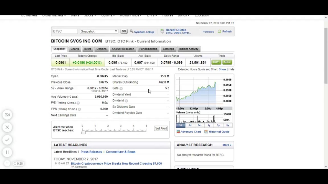This screenshot has height=184, width=328.
Task: Click the green Refresh icon
Action: (x=220, y=31)
